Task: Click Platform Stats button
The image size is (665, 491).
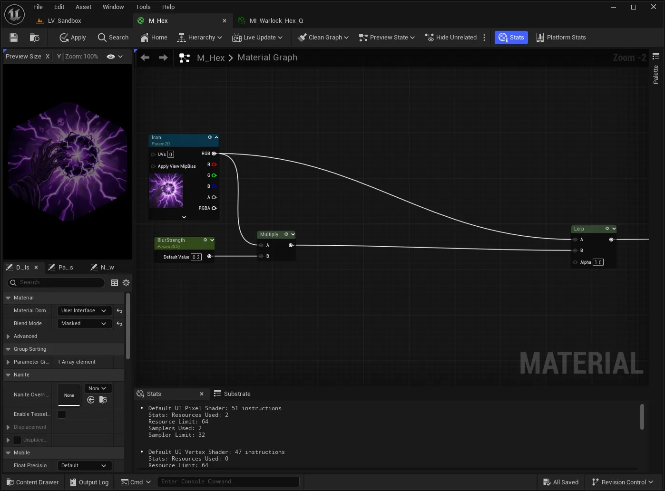Action: 561,38
